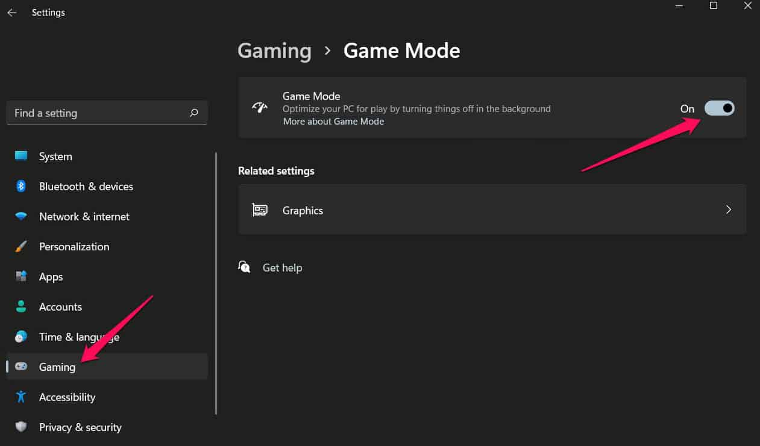
Task: Open Accounts settings
Action: (x=107, y=306)
